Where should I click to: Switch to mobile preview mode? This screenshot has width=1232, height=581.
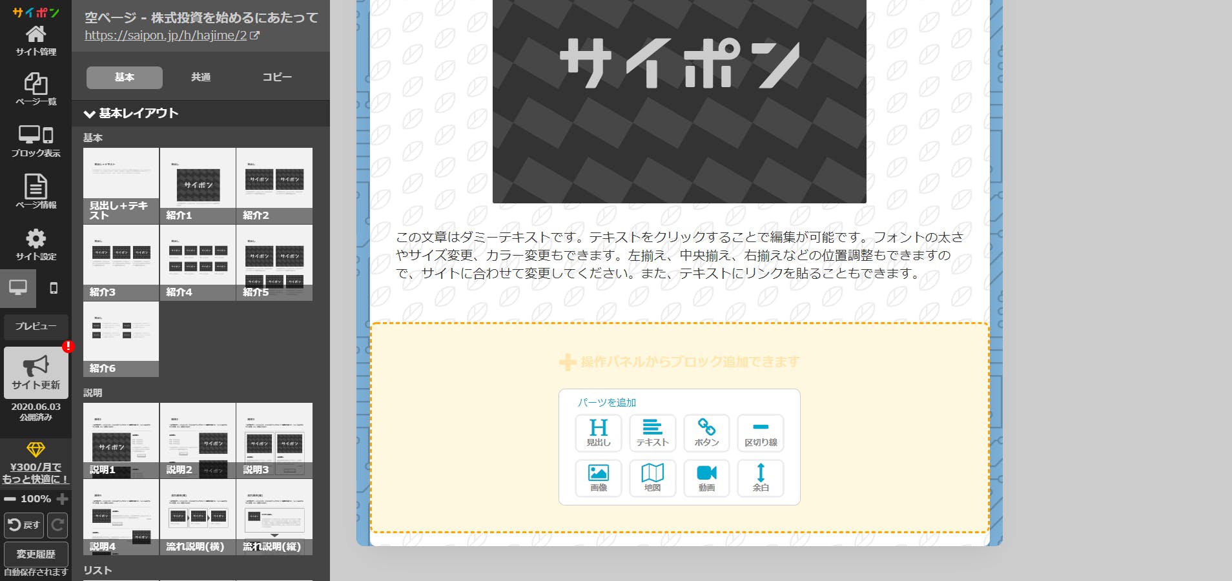coord(54,288)
